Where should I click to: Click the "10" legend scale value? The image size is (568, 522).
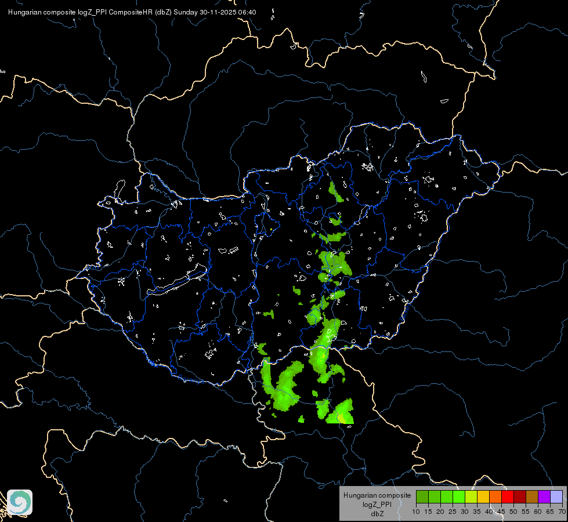(x=416, y=512)
